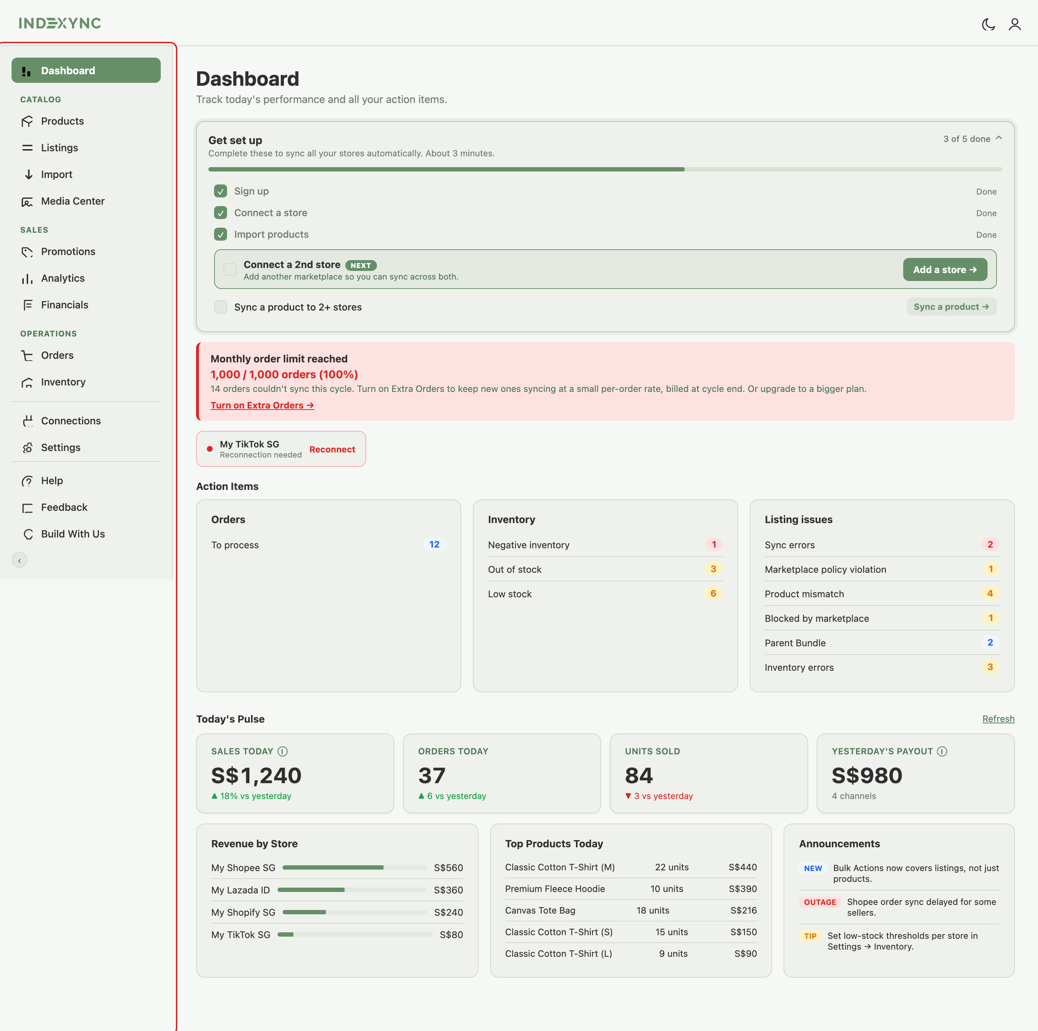This screenshot has height=1031, width=1038.
Task: Click the Analytics bar chart icon
Action: pos(27,278)
